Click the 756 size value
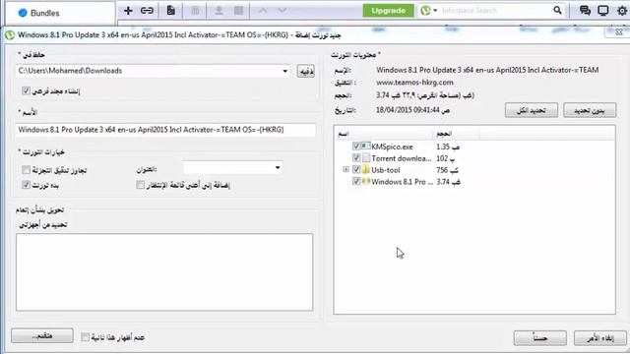 (441, 170)
